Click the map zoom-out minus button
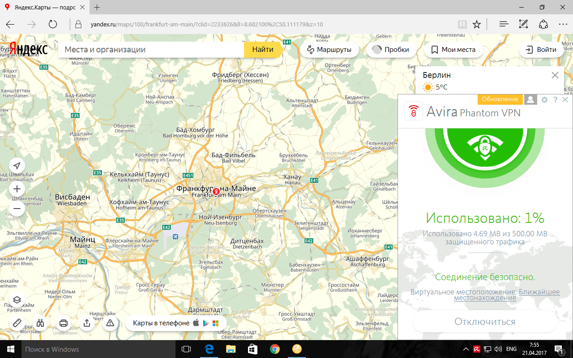573x358 pixels. (x=17, y=209)
